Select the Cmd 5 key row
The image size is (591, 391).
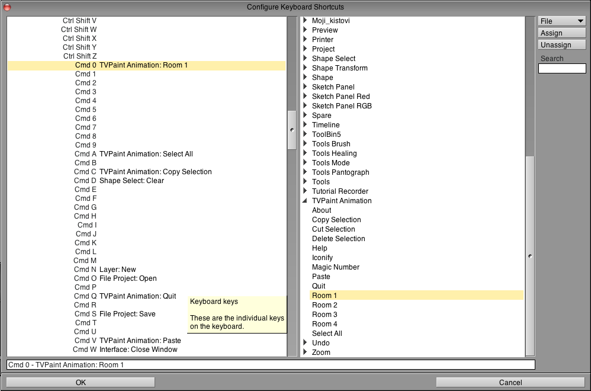pyautogui.click(x=147, y=110)
